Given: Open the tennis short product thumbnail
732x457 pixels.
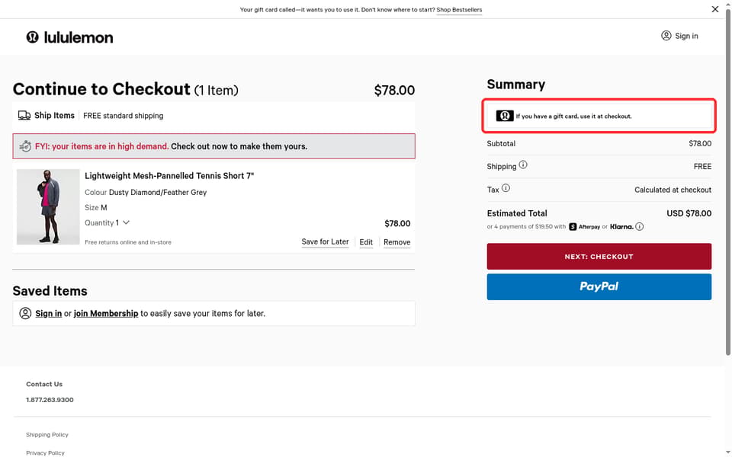Looking at the screenshot, I should [48, 206].
